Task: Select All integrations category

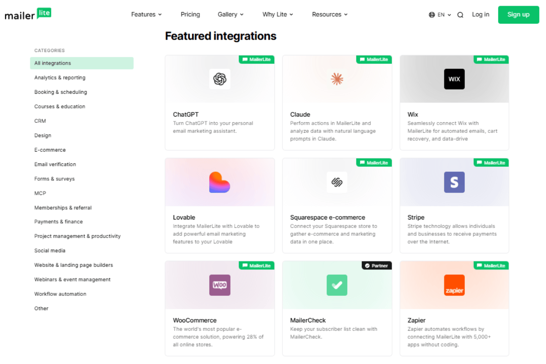Action: pyautogui.click(x=82, y=63)
